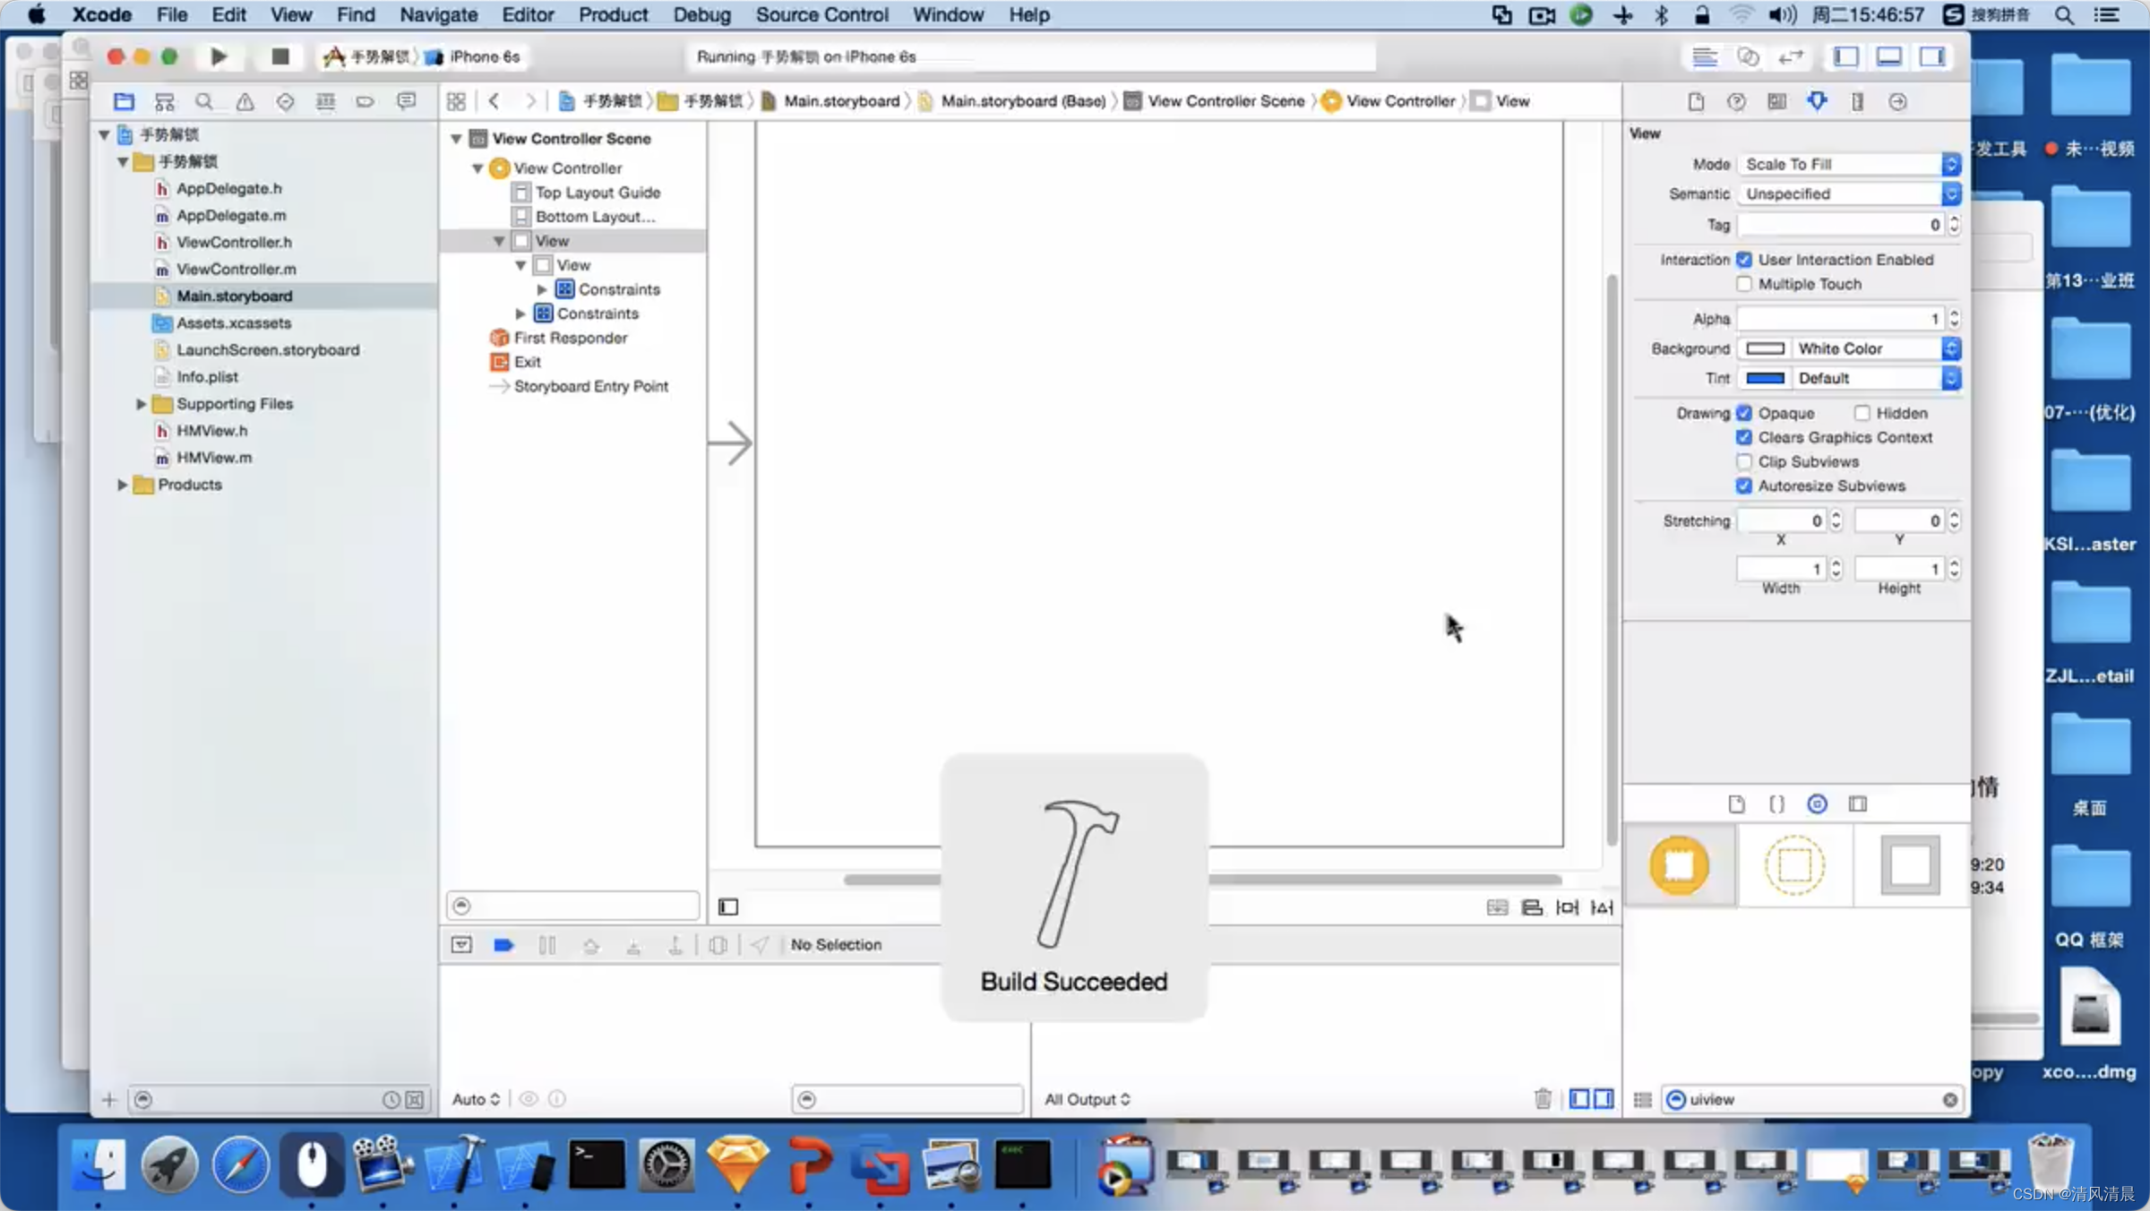
Task: Click the Run button to build project
Action: click(217, 56)
